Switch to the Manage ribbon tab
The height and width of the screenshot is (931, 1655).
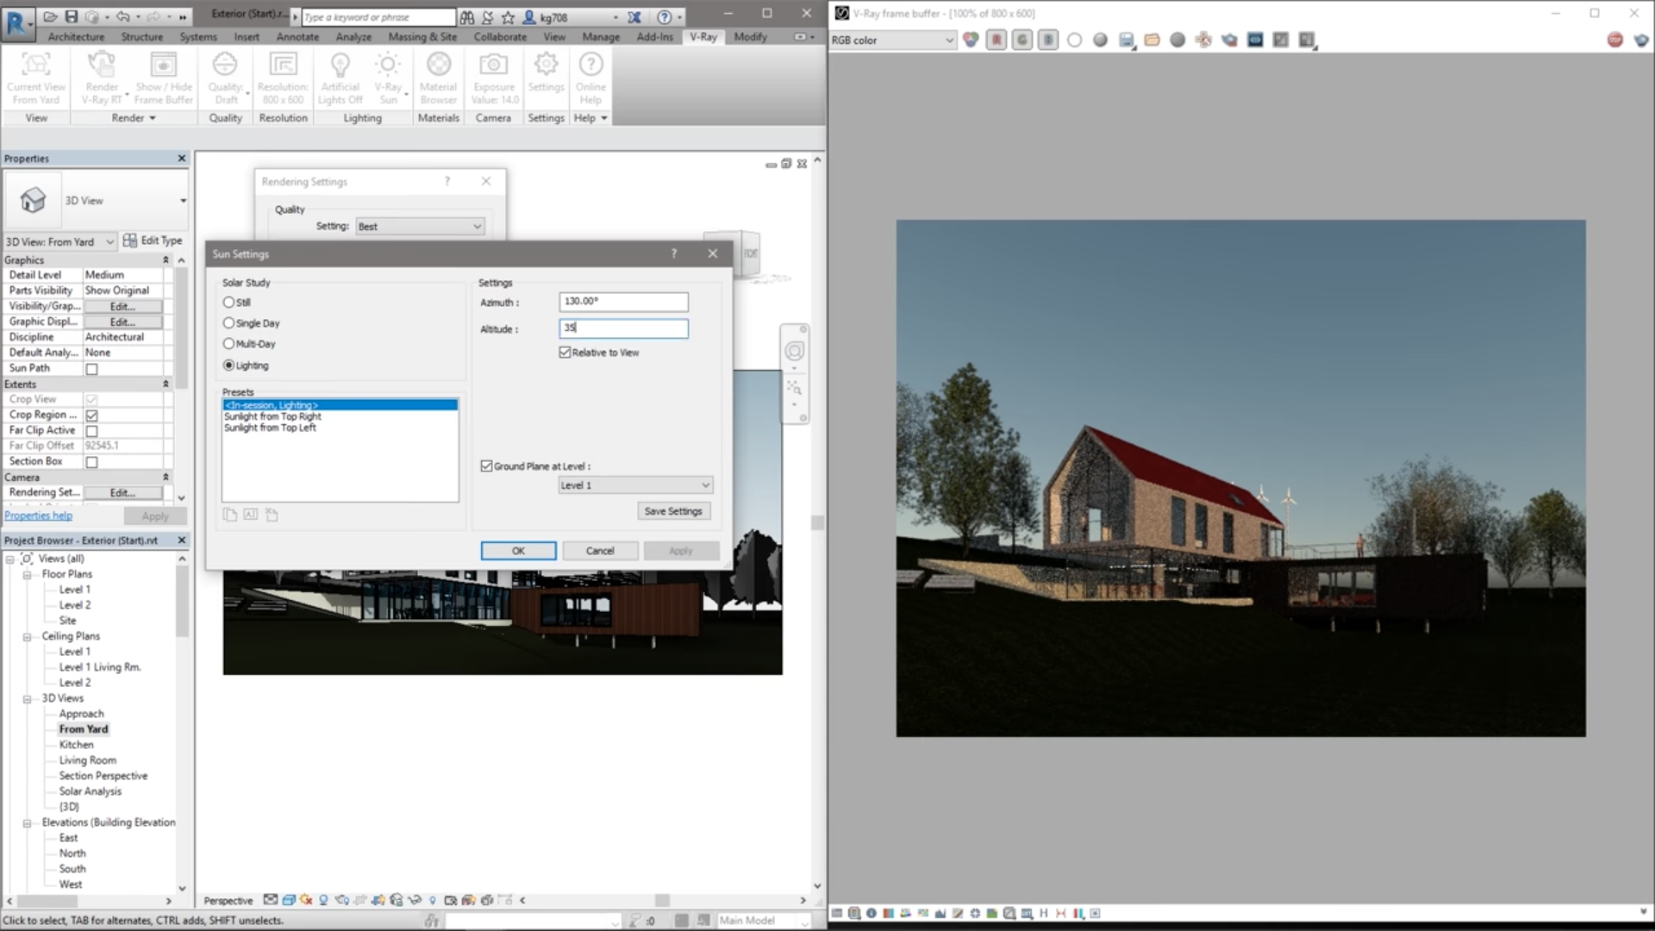pos(600,37)
